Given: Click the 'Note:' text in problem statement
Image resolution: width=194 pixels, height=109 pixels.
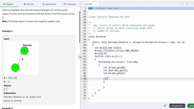Looking at the screenshot, I should [x=5, y=21].
